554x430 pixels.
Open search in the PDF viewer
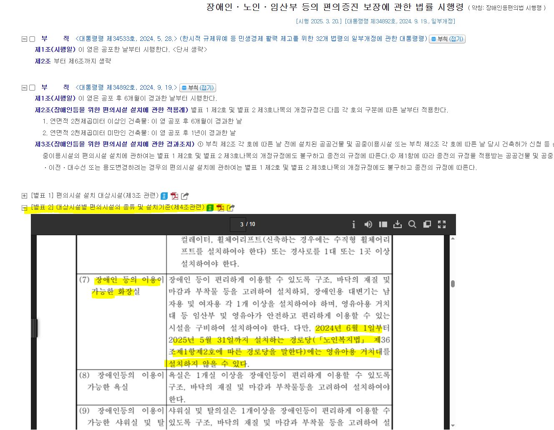412,224
